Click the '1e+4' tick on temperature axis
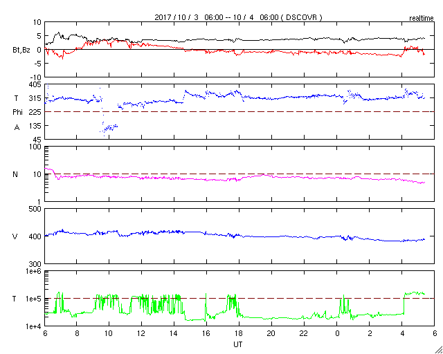 coord(34,326)
